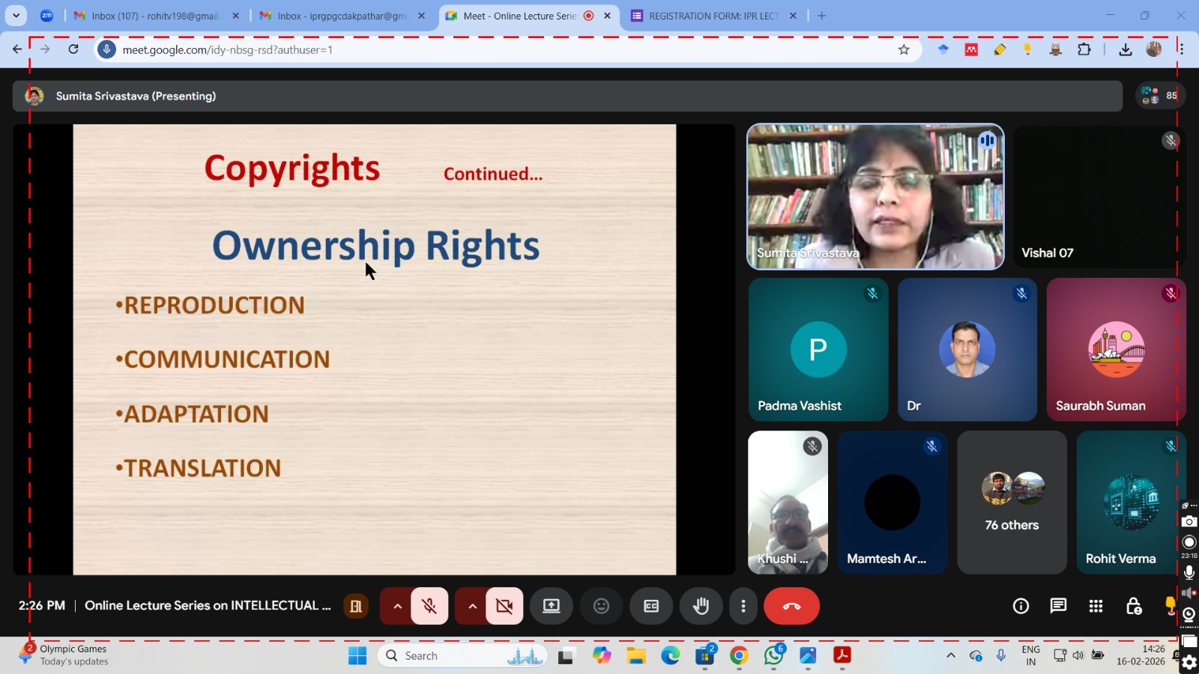Open the host controls lock icon
The image size is (1199, 674).
1134,606
